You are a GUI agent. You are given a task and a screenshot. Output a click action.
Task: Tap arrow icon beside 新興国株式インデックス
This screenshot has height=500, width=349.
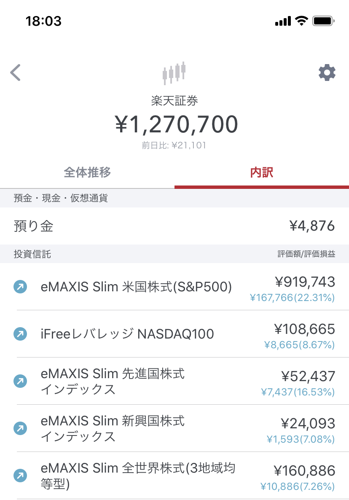click(x=20, y=429)
